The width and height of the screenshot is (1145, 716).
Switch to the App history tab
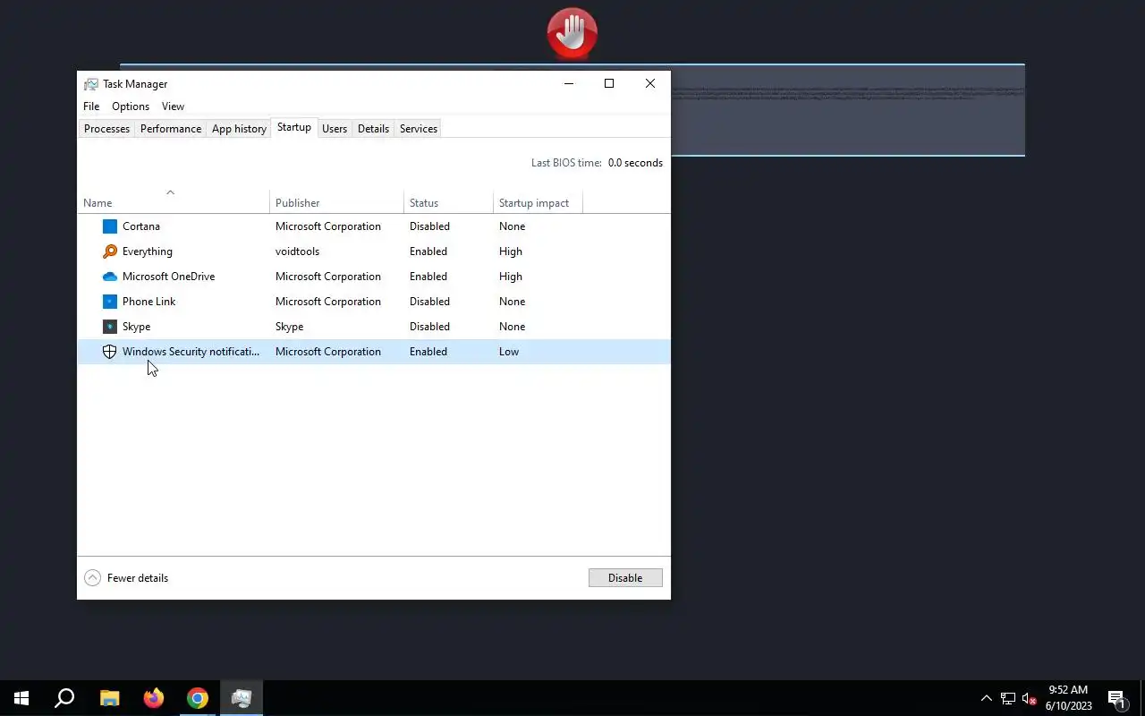point(239,129)
